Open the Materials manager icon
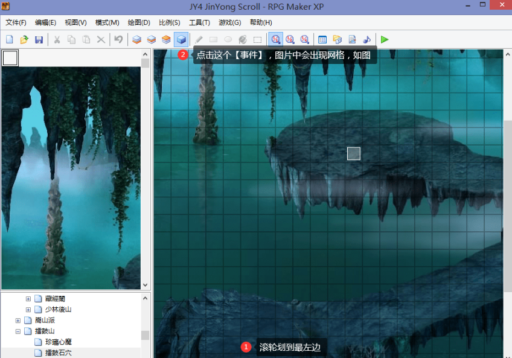Image resolution: width=512 pixels, height=358 pixels. pyautogui.click(x=338, y=40)
